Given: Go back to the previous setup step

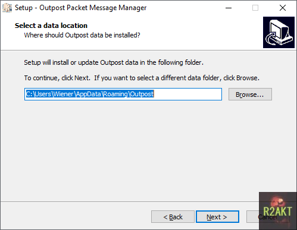Looking at the screenshot, I should tap(173, 217).
